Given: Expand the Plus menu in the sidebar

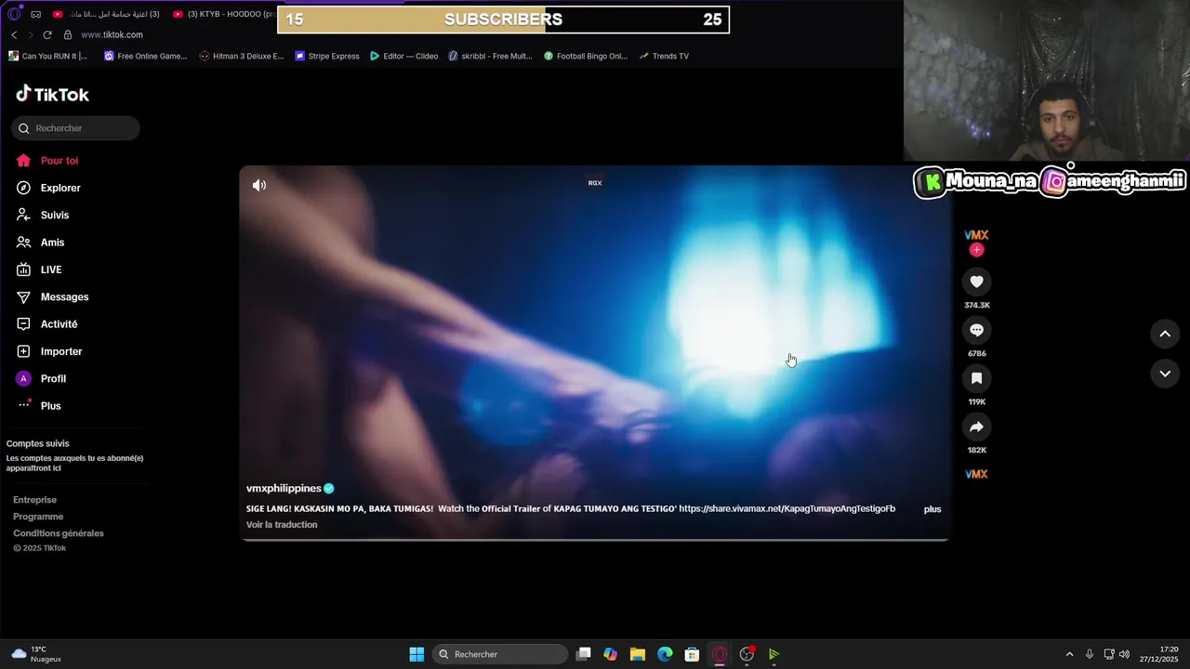Looking at the screenshot, I should pyautogui.click(x=39, y=406).
